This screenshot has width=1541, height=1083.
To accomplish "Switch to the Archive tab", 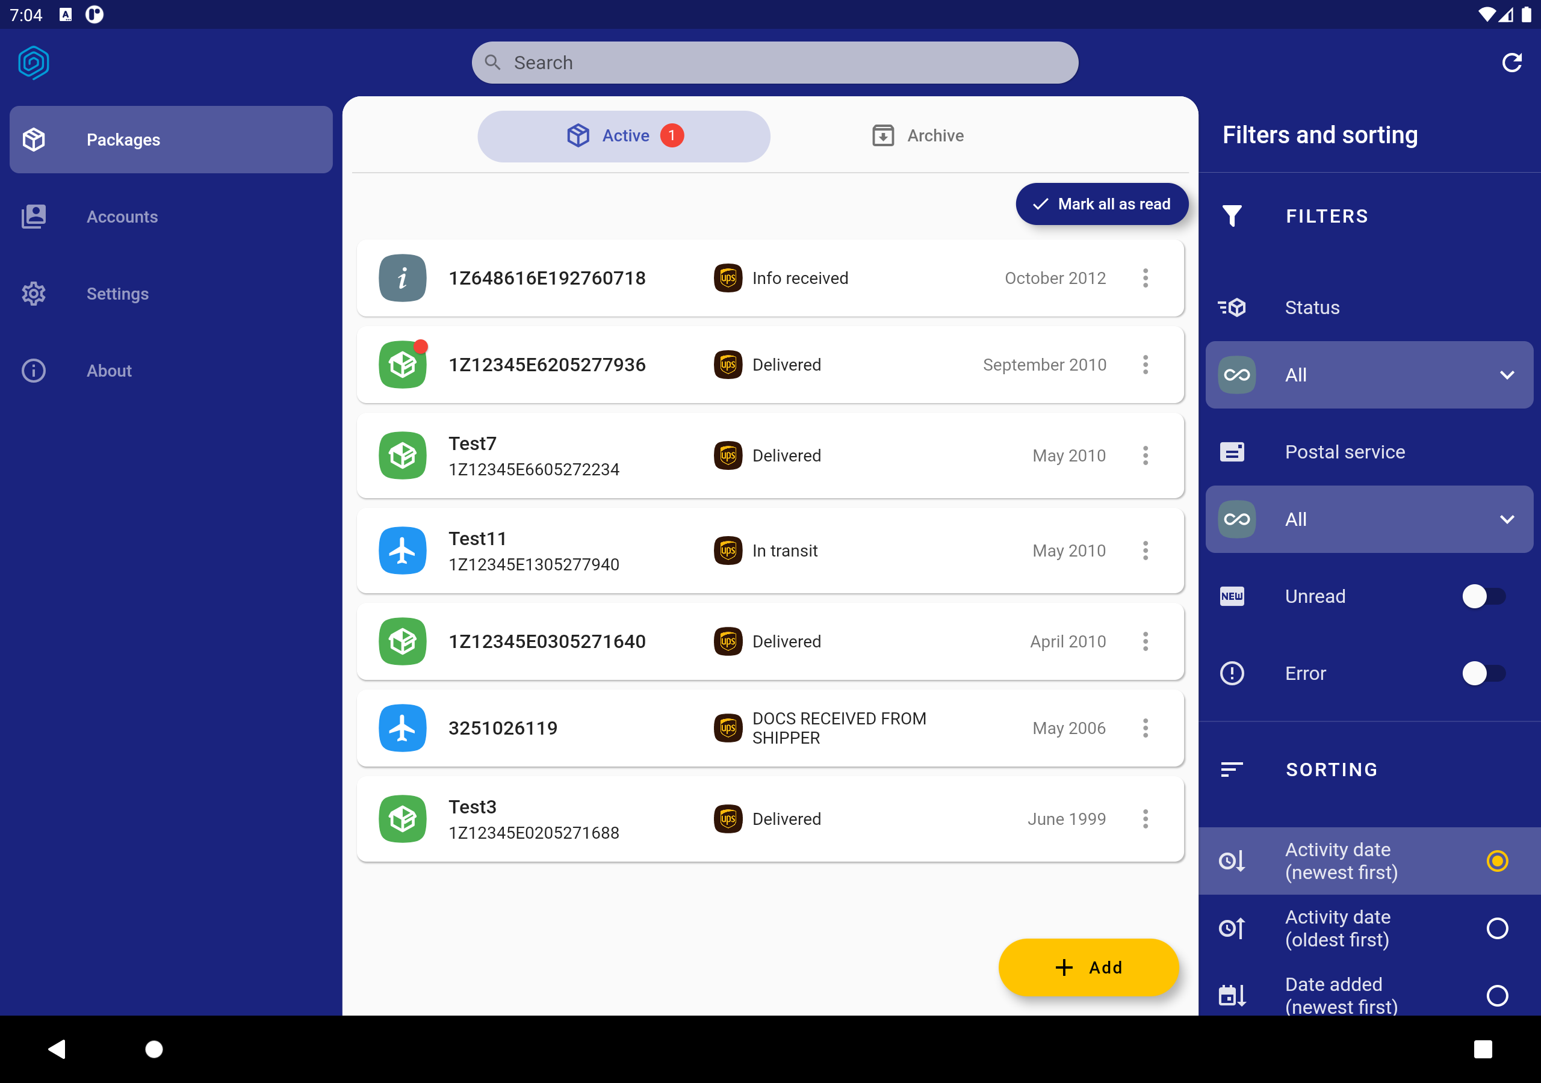I will pos(917,135).
